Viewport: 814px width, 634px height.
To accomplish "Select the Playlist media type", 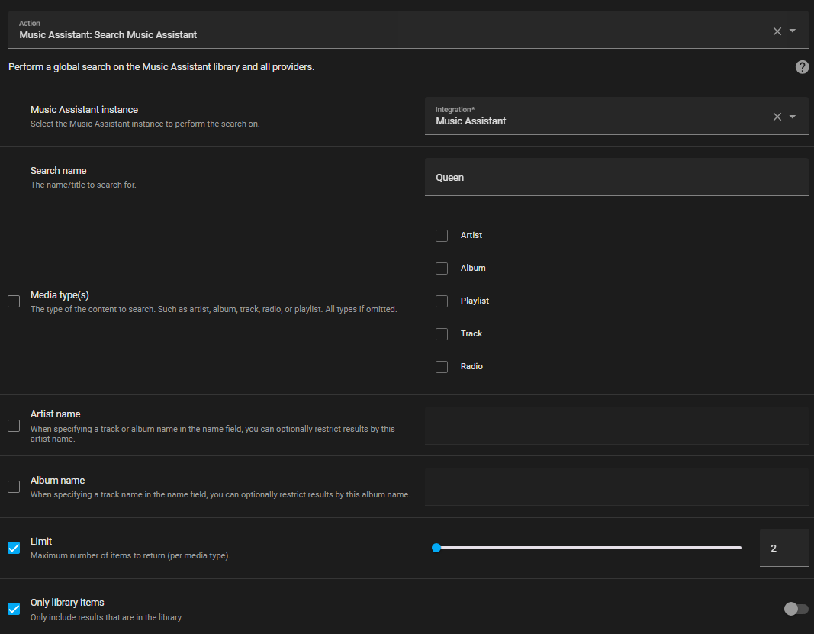I will 441,301.
